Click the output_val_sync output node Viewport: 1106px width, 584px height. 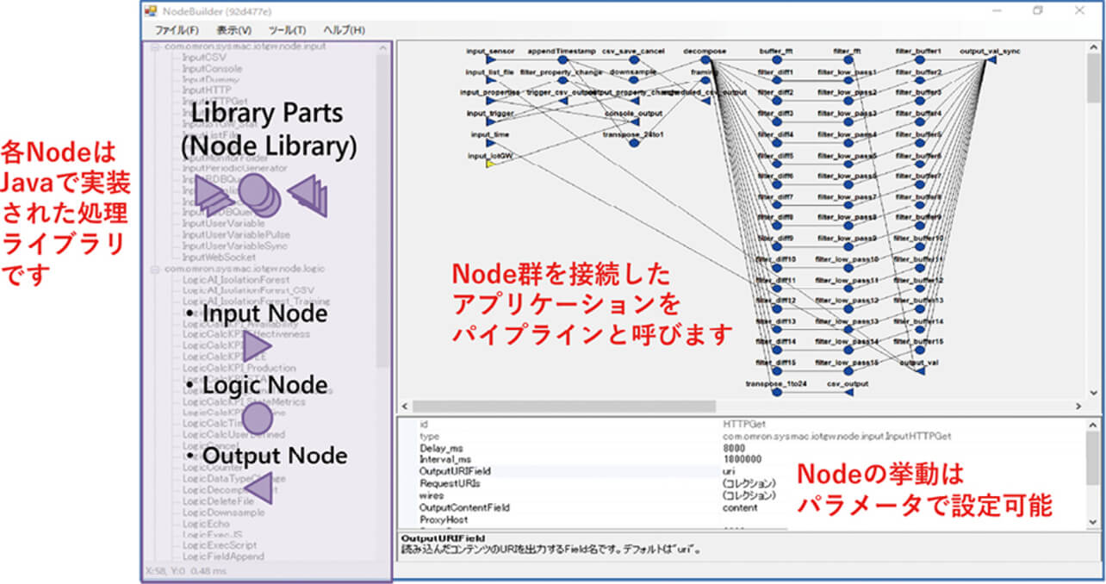tap(991, 60)
